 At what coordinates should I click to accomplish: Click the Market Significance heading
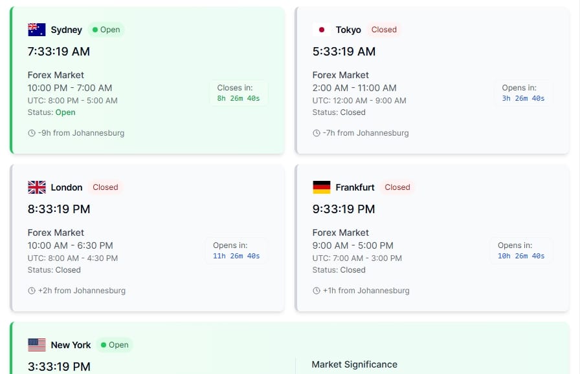click(x=354, y=364)
